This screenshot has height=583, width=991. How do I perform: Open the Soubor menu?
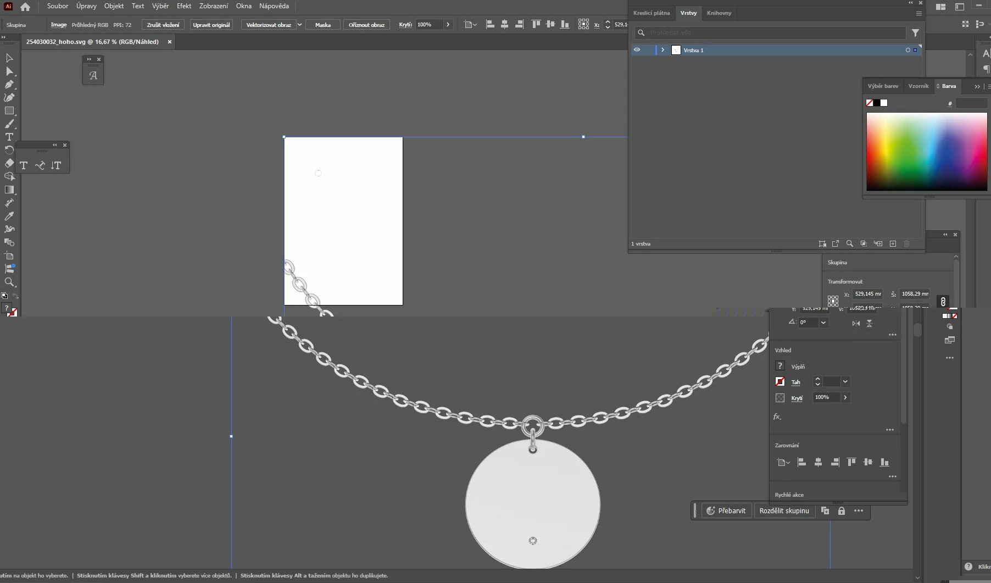pyautogui.click(x=58, y=6)
